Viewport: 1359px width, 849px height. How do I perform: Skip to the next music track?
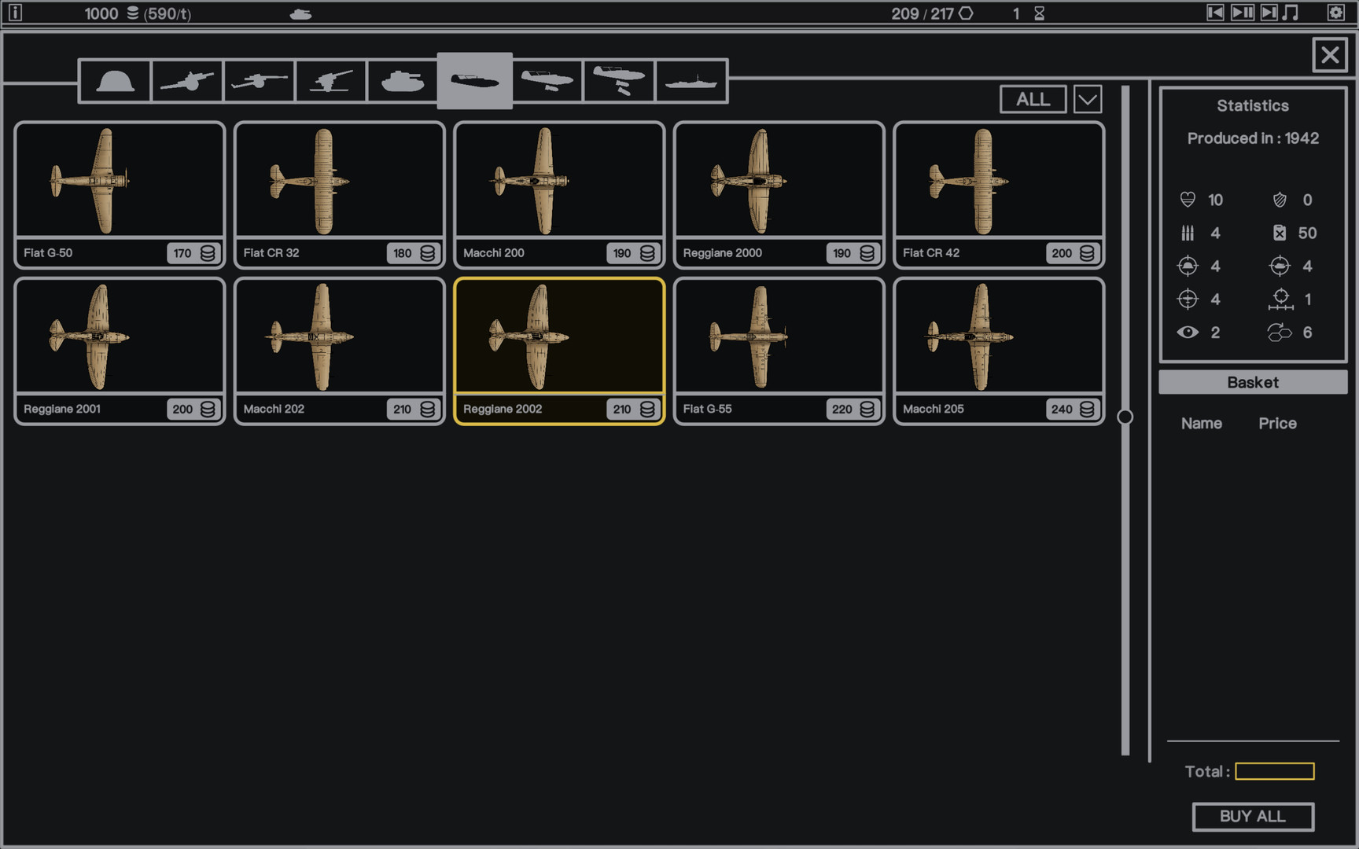(1269, 13)
